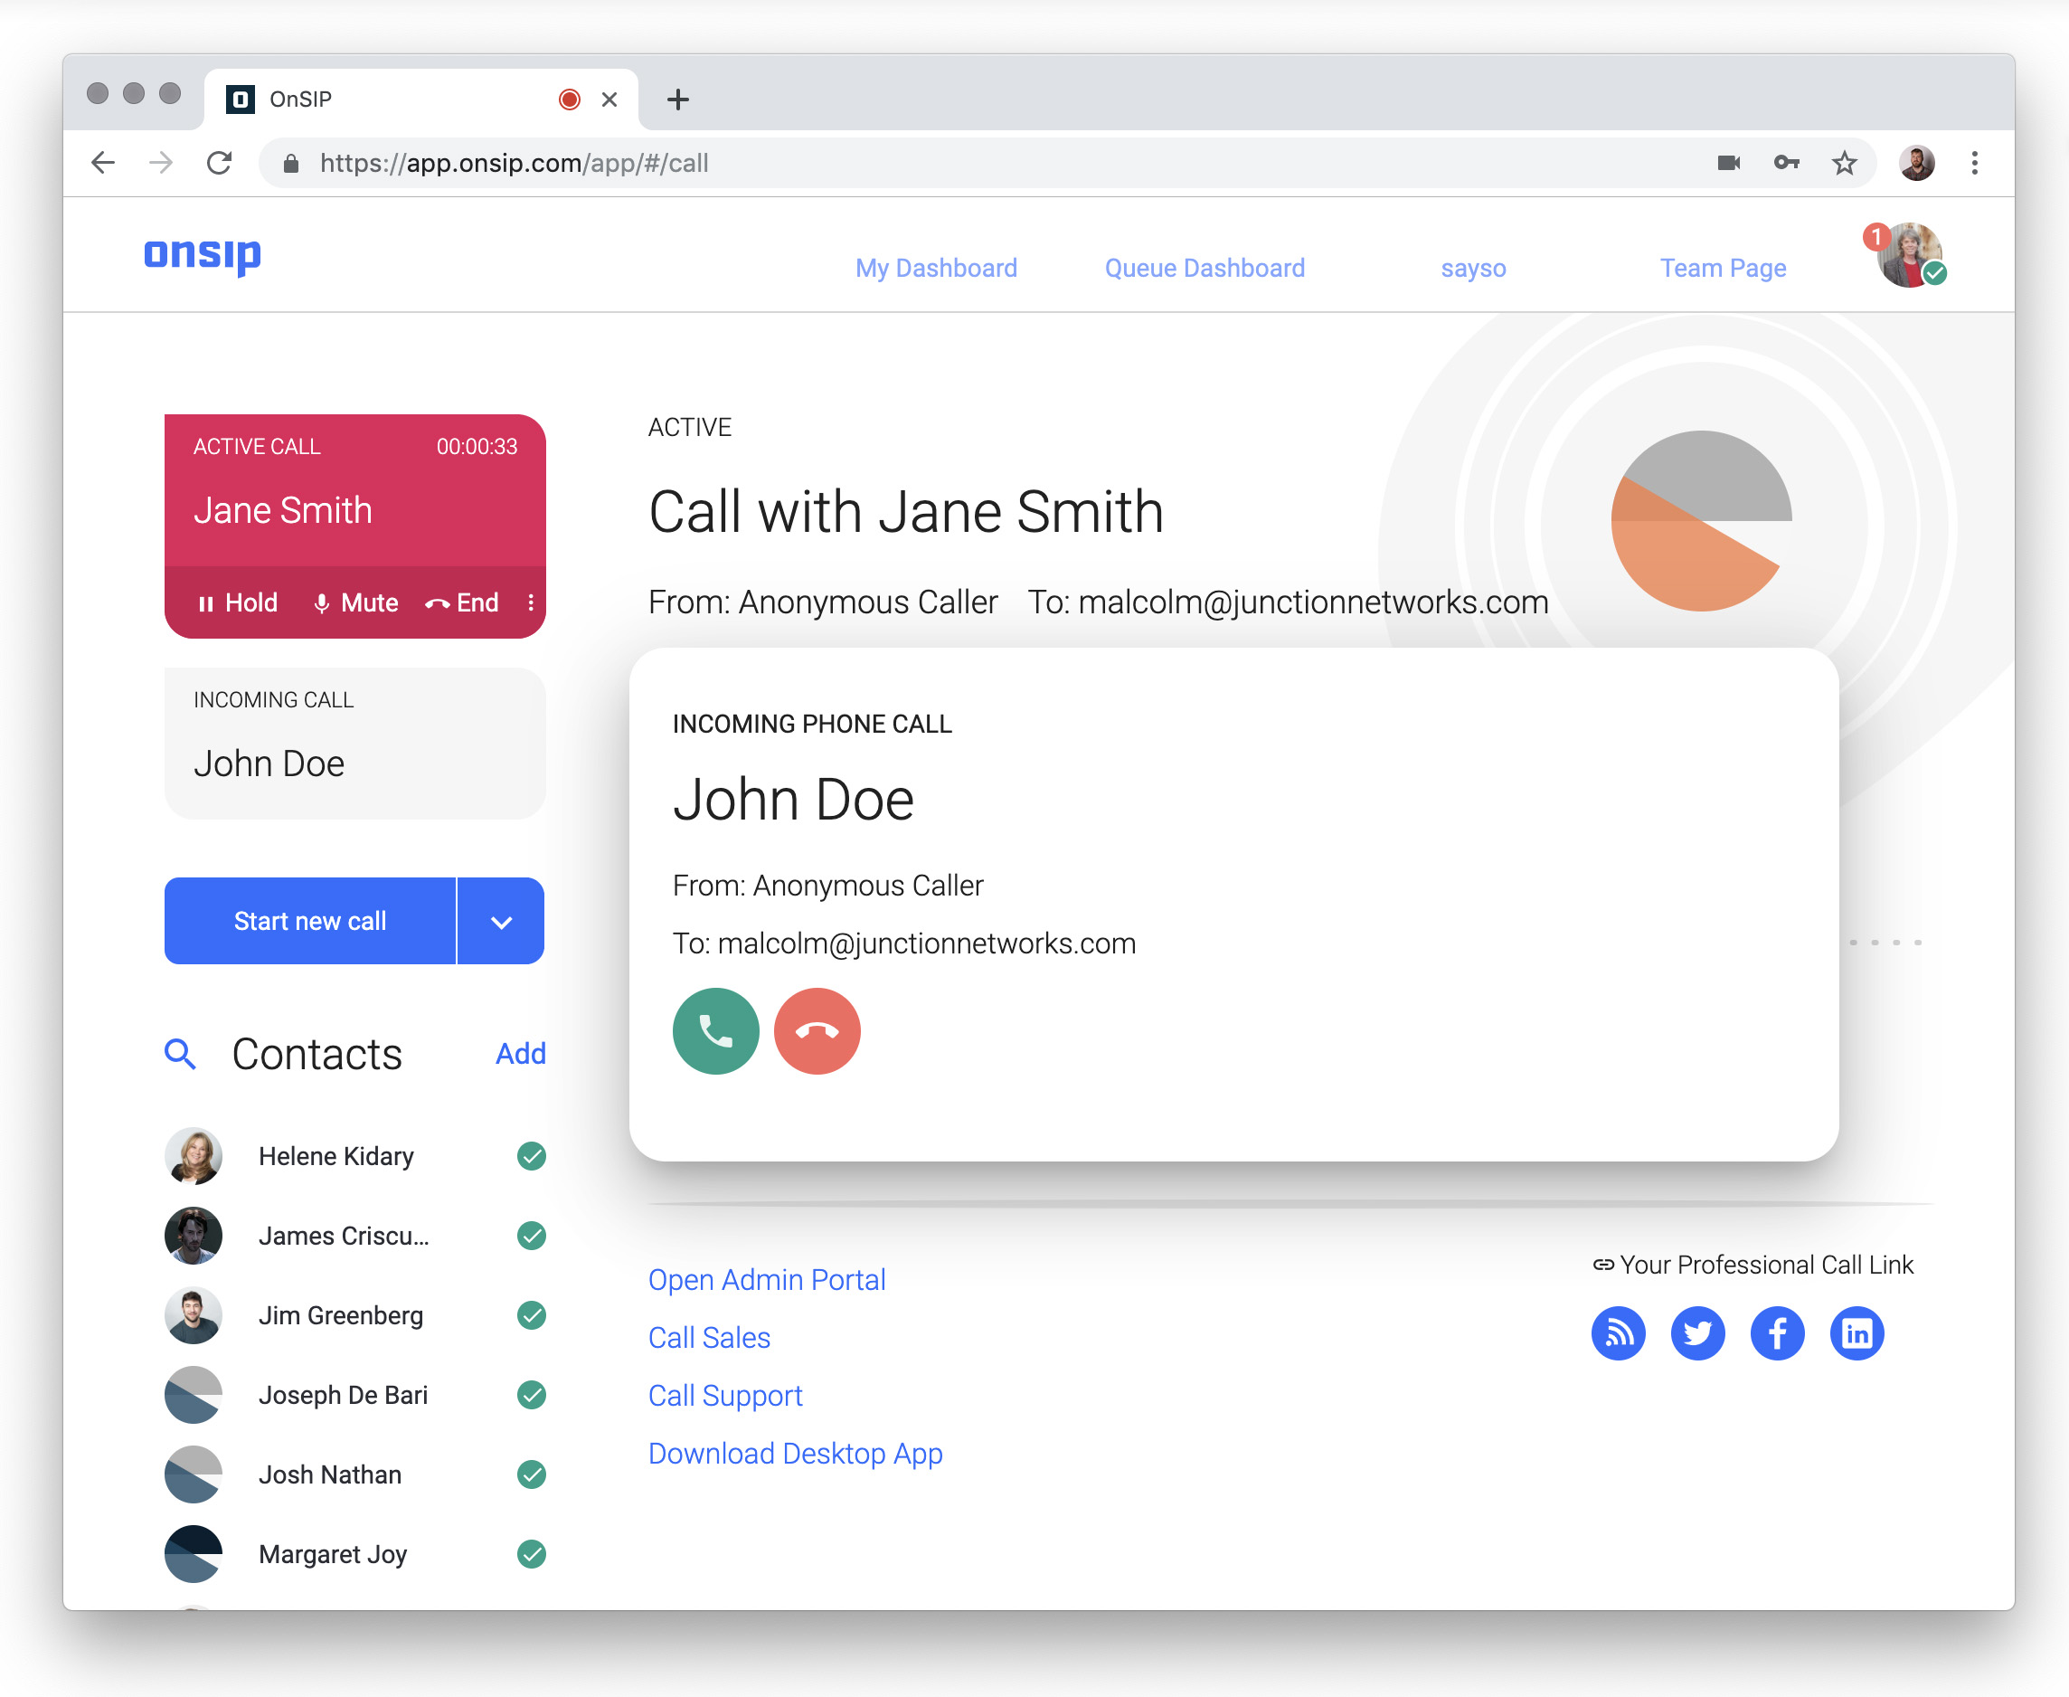Select the active call Jane Smith name

click(282, 510)
